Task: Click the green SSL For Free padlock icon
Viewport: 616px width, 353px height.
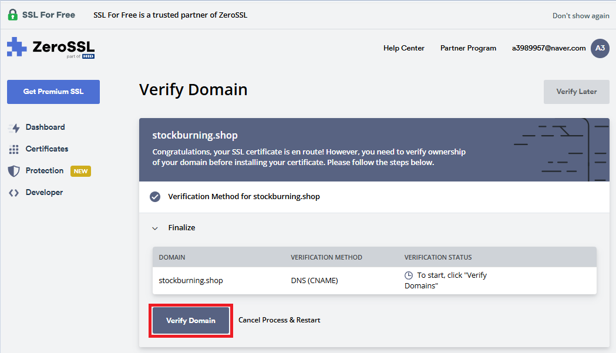Action: coord(12,15)
